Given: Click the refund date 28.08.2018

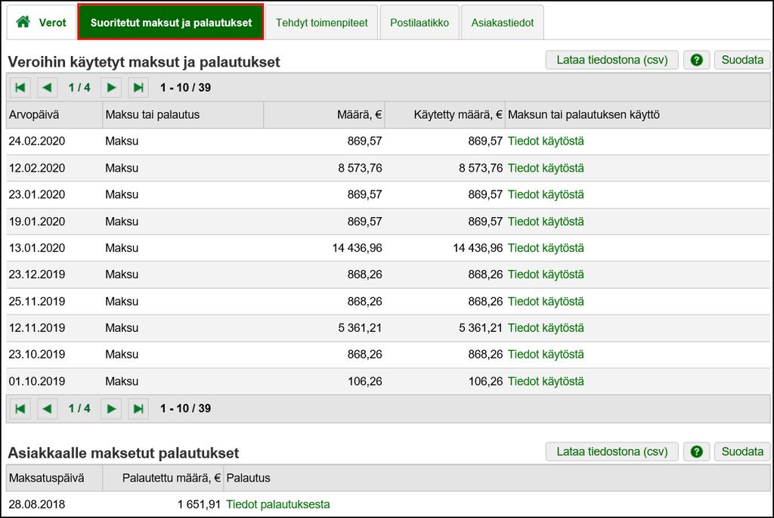Looking at the screenshot, I should (37, 504).
